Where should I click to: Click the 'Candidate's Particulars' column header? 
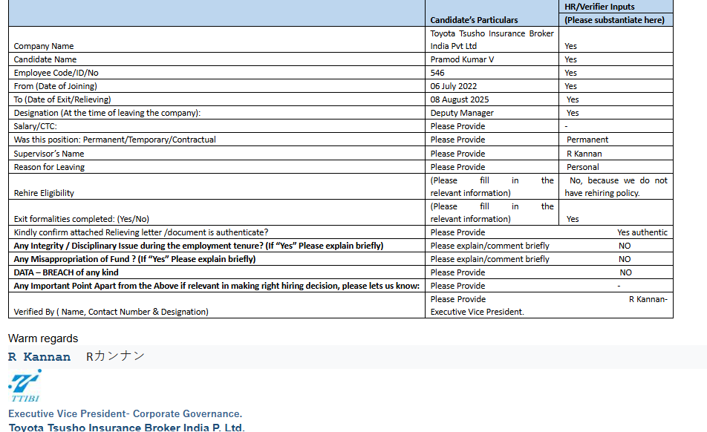474,20
